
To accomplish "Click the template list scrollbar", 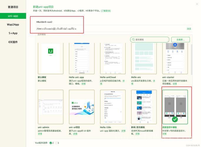I will coord(192,60).
